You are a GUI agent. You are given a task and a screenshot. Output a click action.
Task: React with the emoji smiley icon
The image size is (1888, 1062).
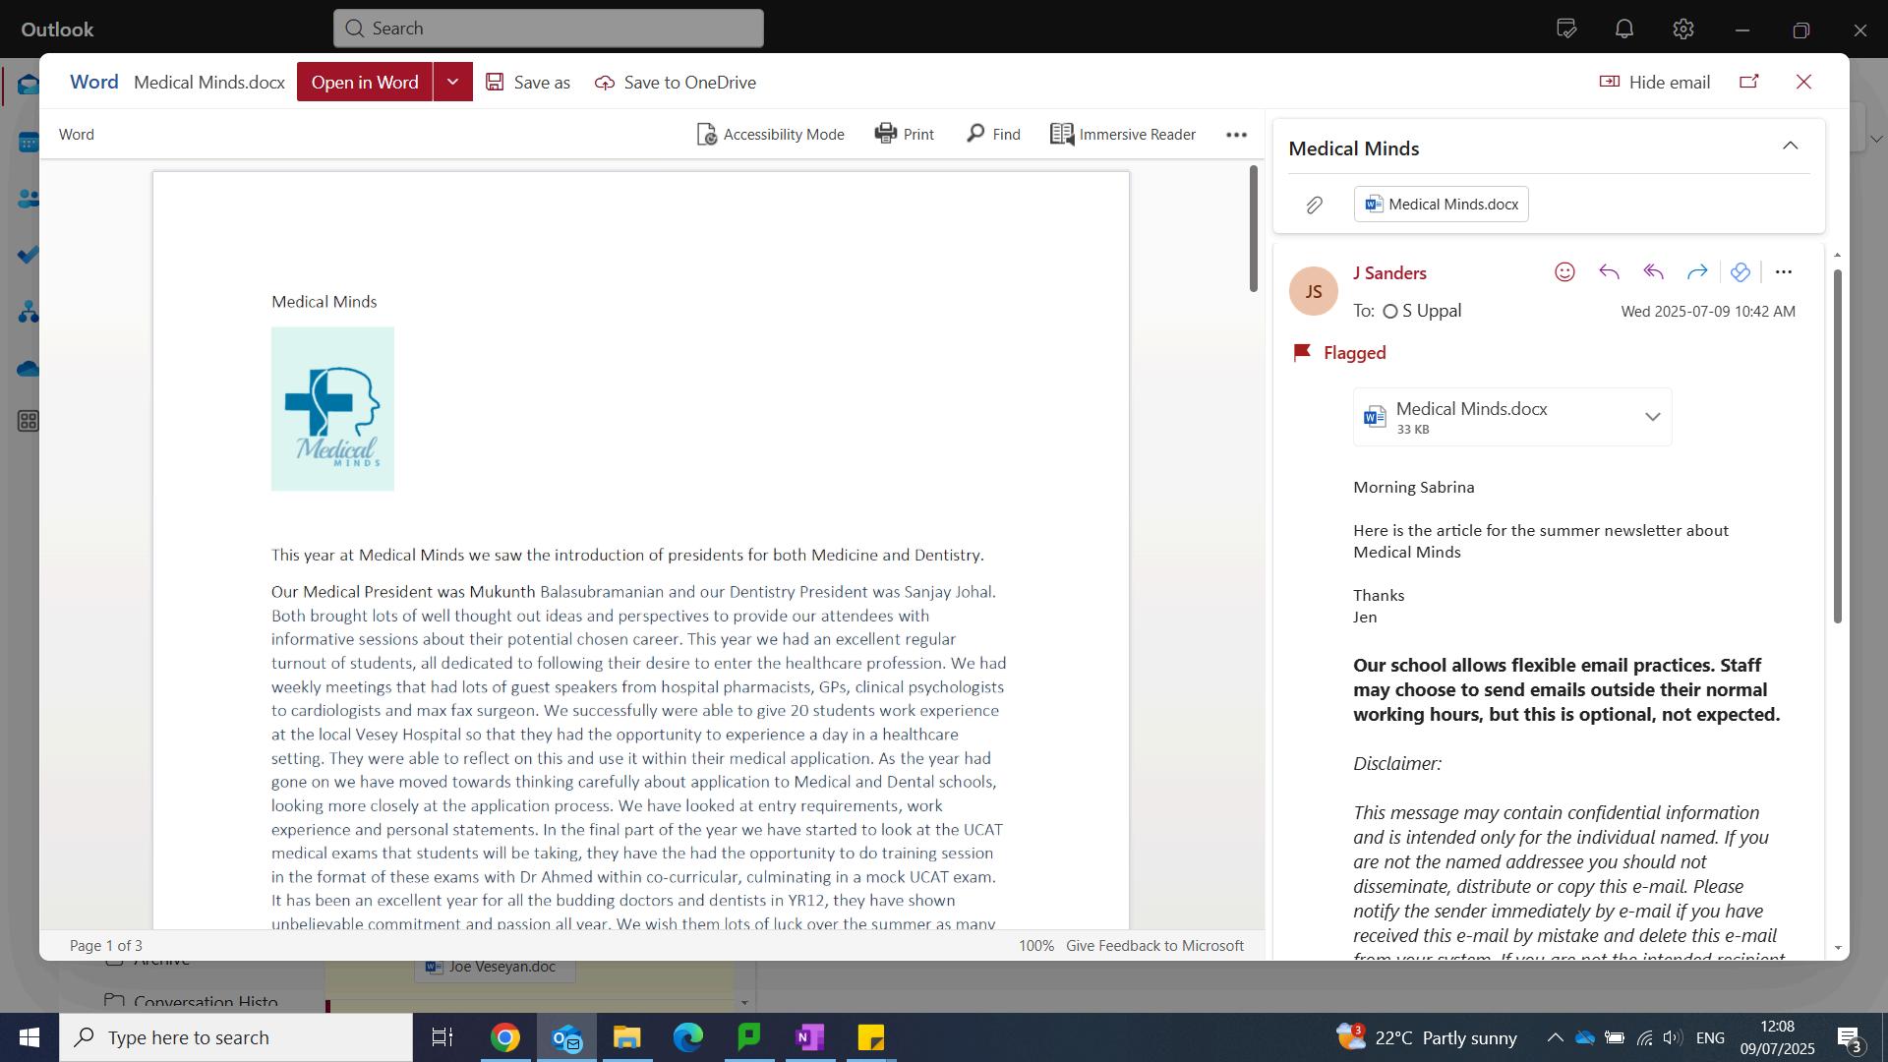(1564, 272)
